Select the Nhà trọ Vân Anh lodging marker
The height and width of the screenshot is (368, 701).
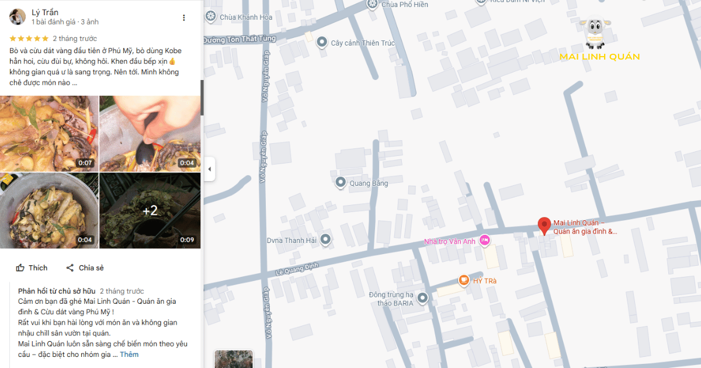(x=484, y=241)
